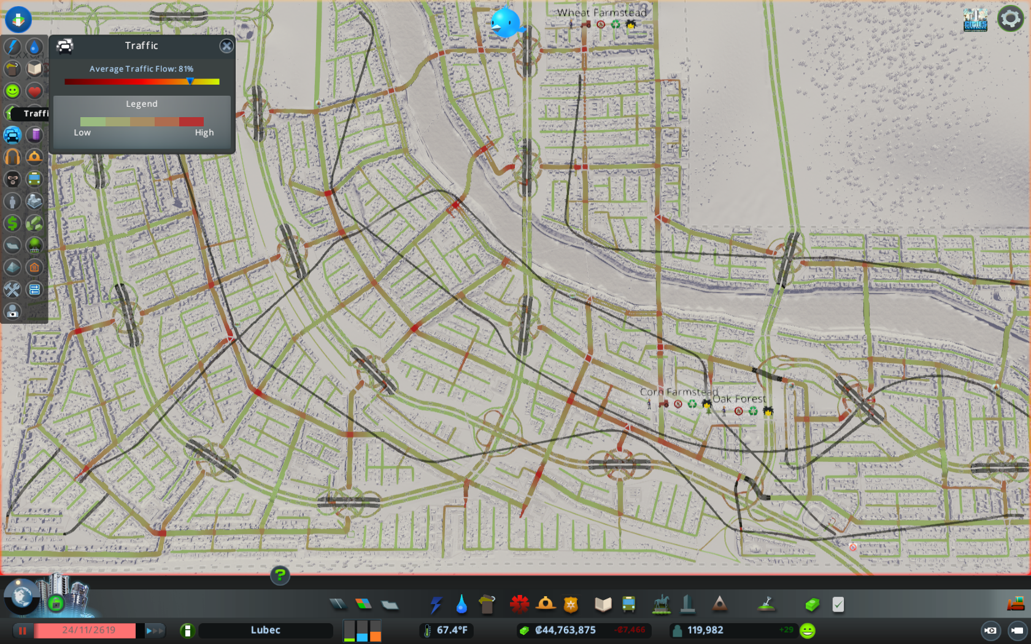
Task: Click the Average Traffic Flow bar
Action: coord(142,82)
